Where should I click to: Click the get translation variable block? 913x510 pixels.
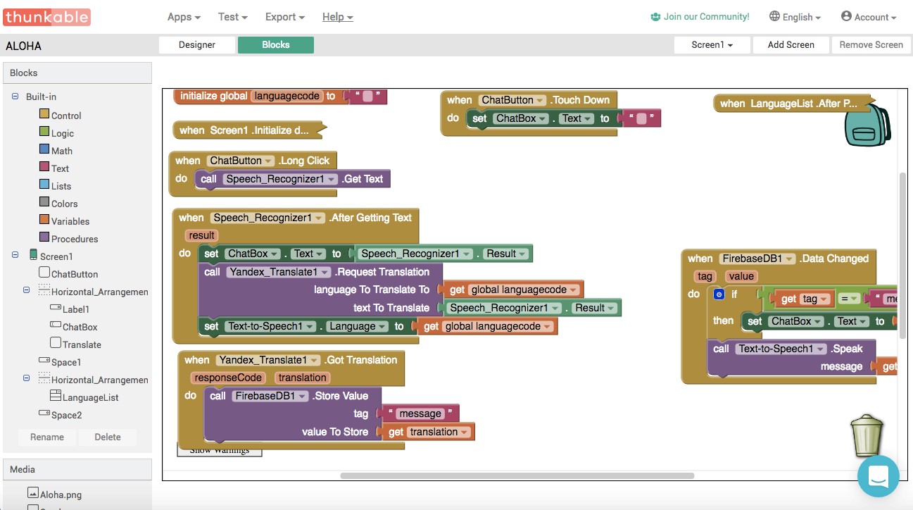click(429, 432)
